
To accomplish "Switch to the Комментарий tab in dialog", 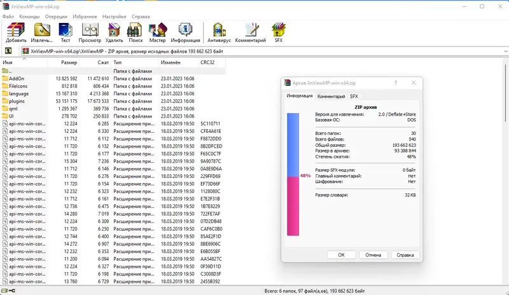I will point(331,97).
